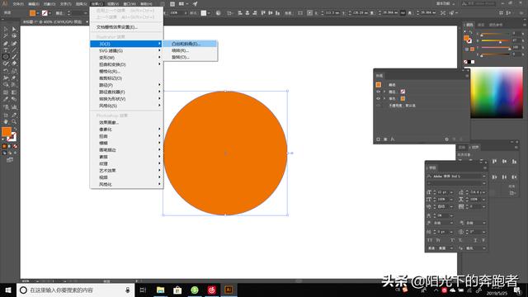
Task: Expand fill (填色) row arrow in Appearance panel
Action: point(384,99)
